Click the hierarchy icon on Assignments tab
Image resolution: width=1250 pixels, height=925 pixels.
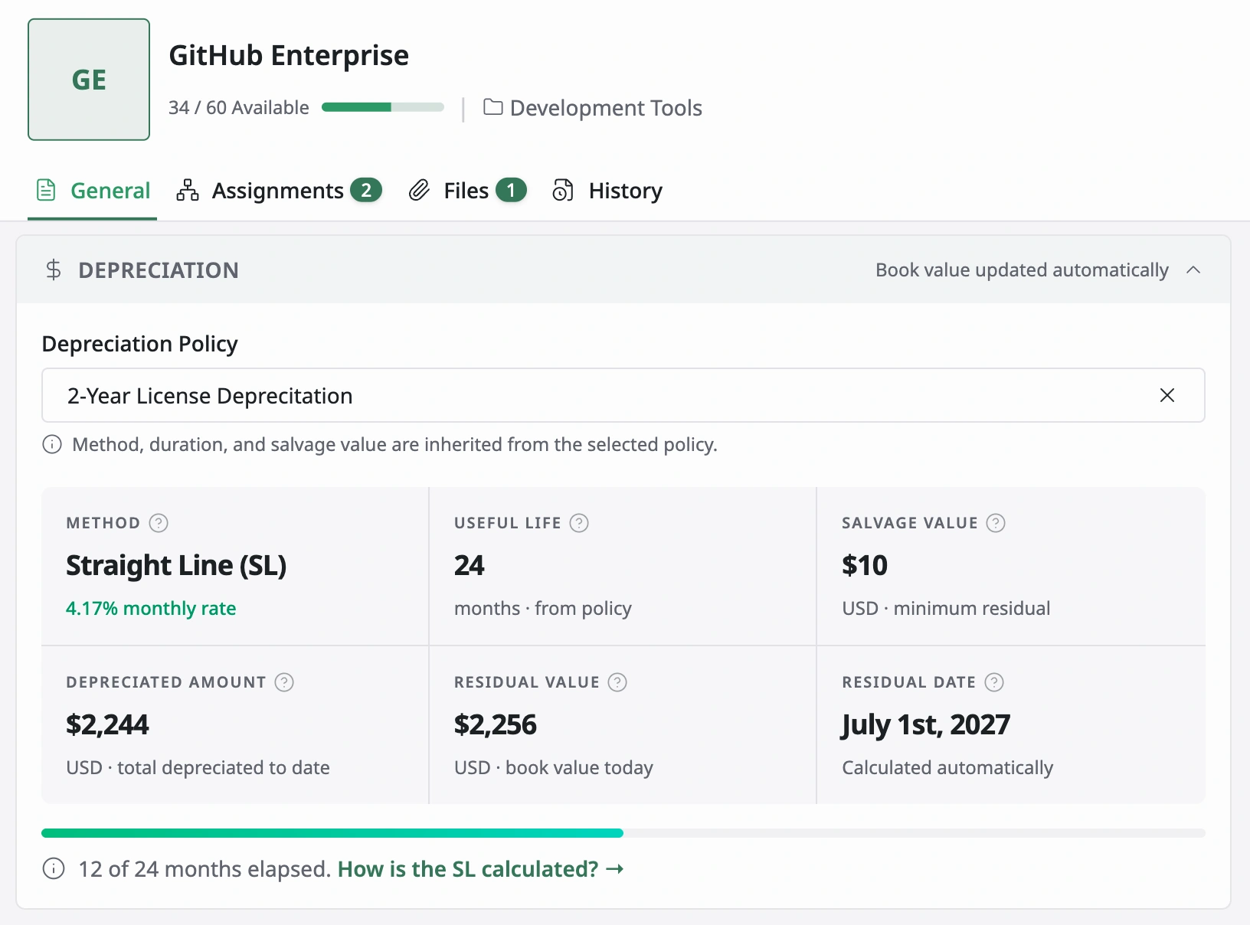[188, 191]
